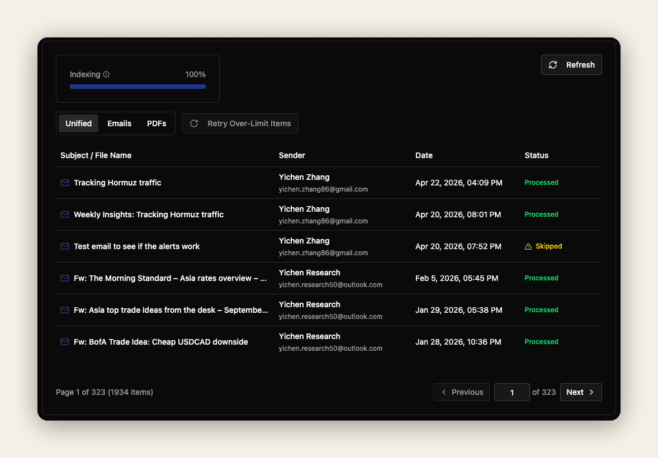Click sender Yichen Zhang in Tracking Hormuz row
Image resolution: width=658 pixels, height=458 pixels.
pyautogui.click(x=304, y=177)
